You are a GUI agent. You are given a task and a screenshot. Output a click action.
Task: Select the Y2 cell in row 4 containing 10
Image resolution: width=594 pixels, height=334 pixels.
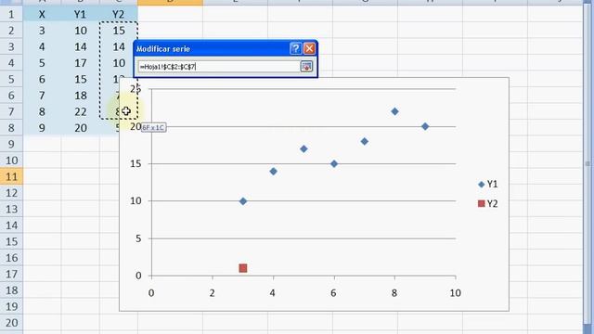(x=119, y=63)
